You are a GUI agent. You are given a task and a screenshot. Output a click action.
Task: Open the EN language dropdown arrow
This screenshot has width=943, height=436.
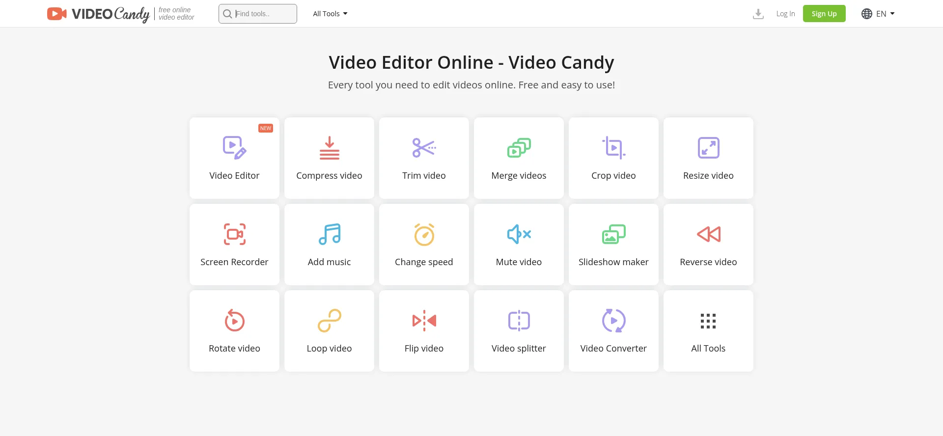click(892, 14)
